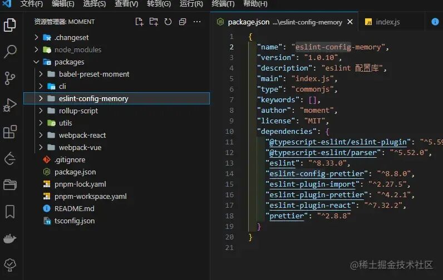Open the share arrow icon in activity bar

[10, 158]
